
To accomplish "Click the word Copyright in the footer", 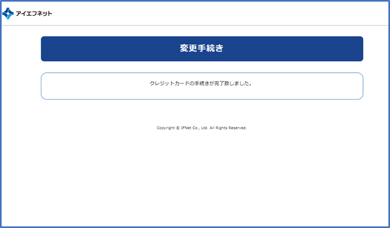I will (165, 128).
